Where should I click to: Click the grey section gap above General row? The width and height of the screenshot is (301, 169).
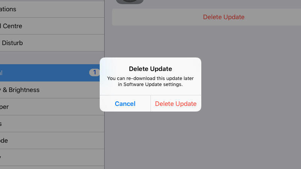click(52, 58)
